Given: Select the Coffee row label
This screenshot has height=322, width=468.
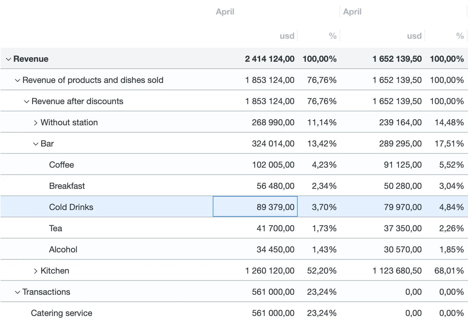Looking at the screenshot, I should 62,165.
